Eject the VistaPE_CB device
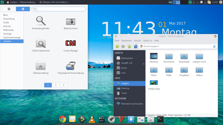 (x=144, y=63)
